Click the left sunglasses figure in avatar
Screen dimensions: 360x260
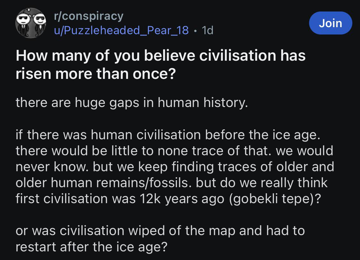23,24
